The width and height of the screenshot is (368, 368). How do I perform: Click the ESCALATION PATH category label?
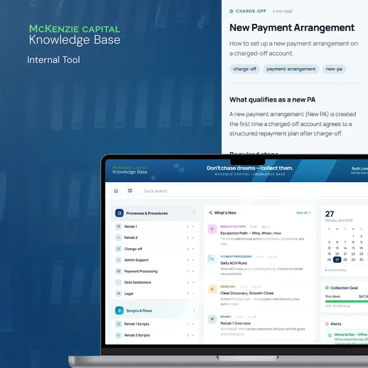[x=233, y=226]
